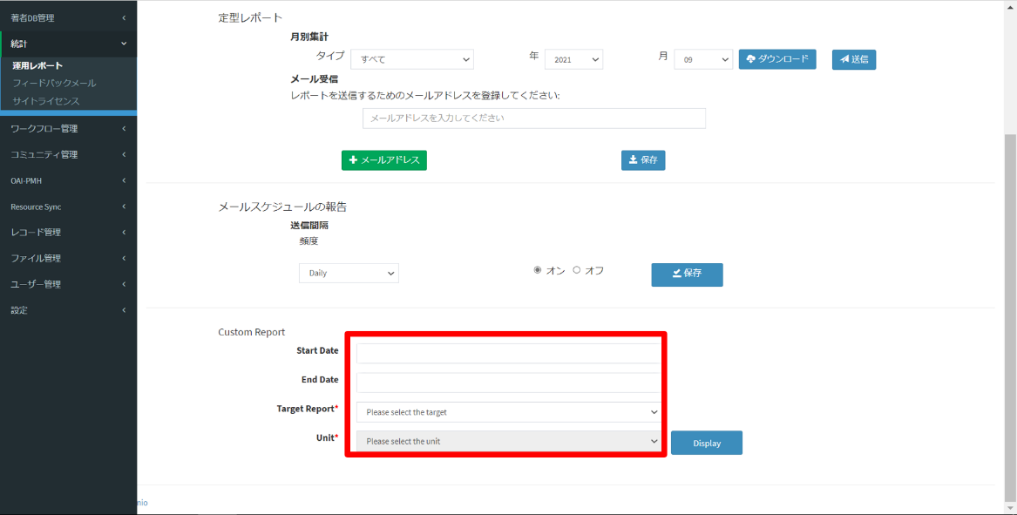Viewport: 1017px width, 515px height.
Task: Save the mail recipient settings
Action: [x=642, y=160]
